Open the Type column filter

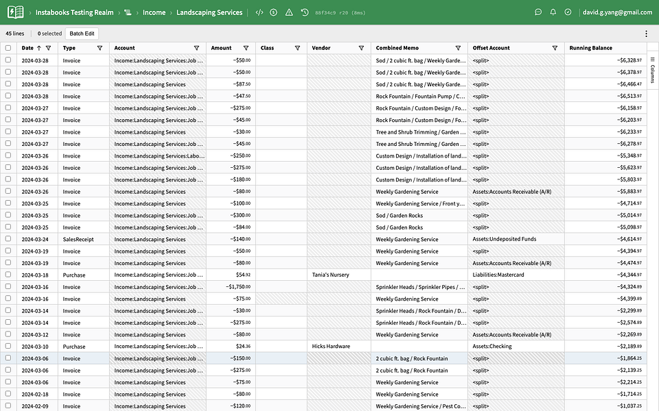tap(100, 48)
